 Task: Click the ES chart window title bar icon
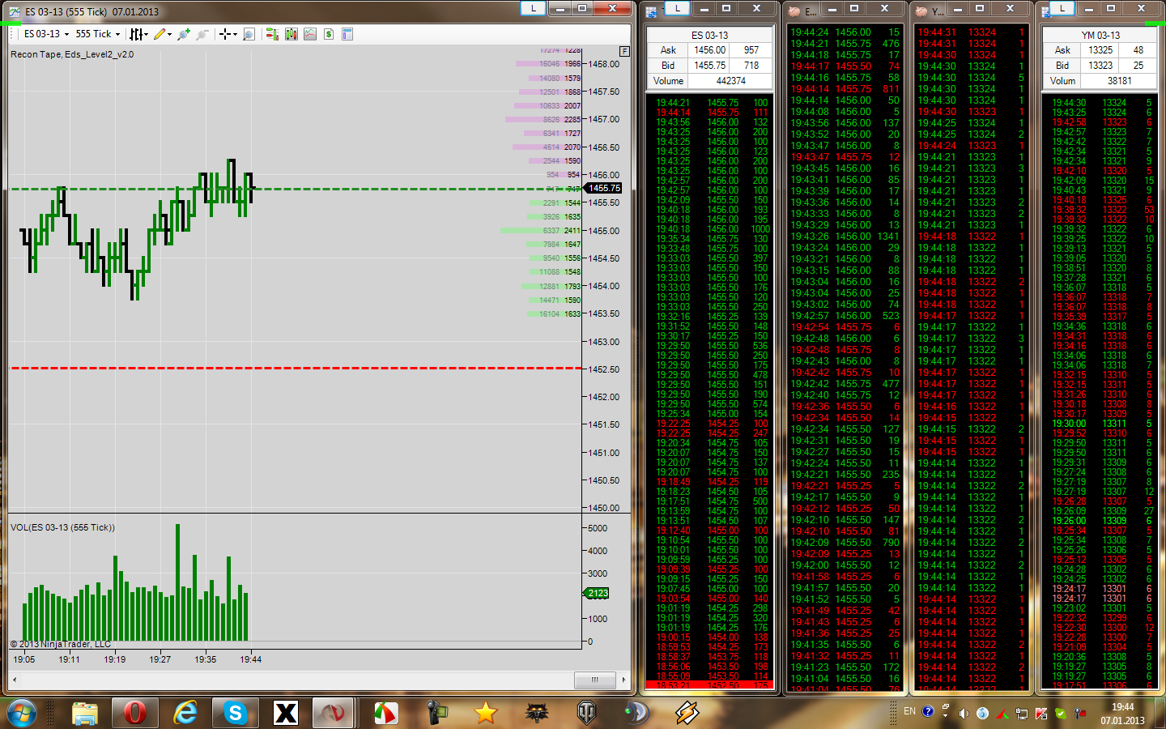14,11
